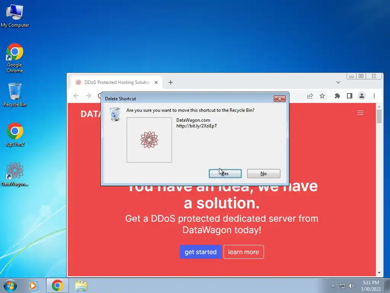Minimize the Chrome window
The height and width of the screenshot is (293, 390).
pyautogui.click(x=352, y=76)
